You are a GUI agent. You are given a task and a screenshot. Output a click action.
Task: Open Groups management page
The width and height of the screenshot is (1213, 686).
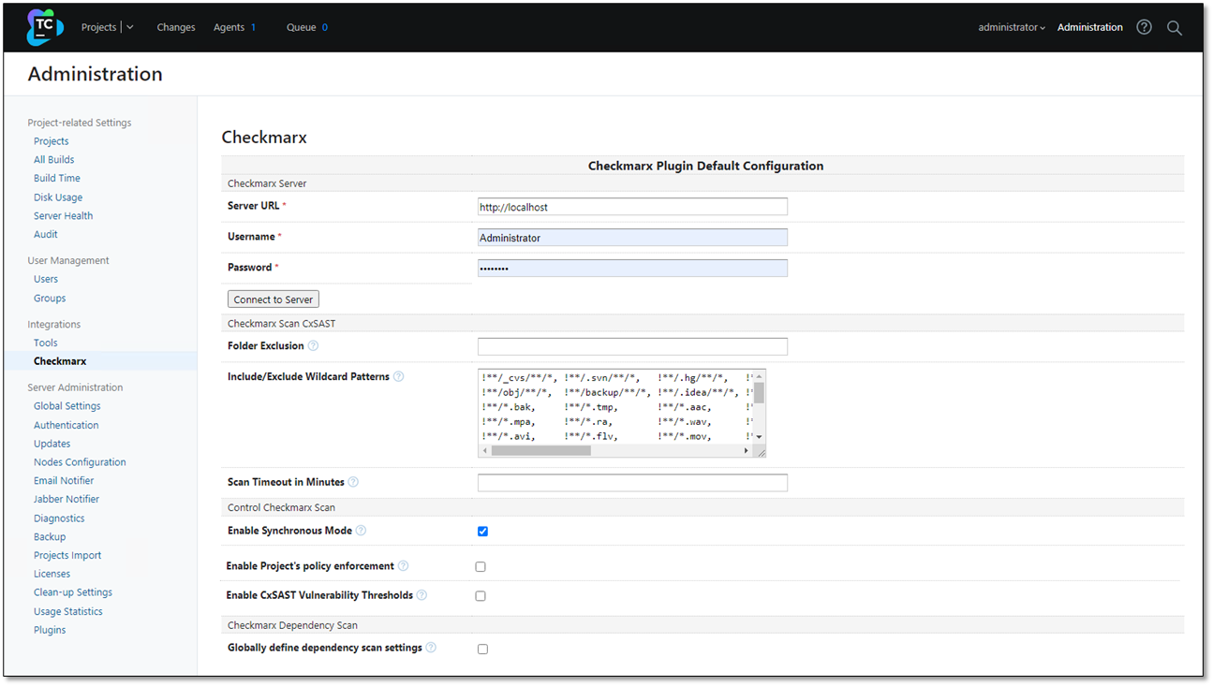50,299
